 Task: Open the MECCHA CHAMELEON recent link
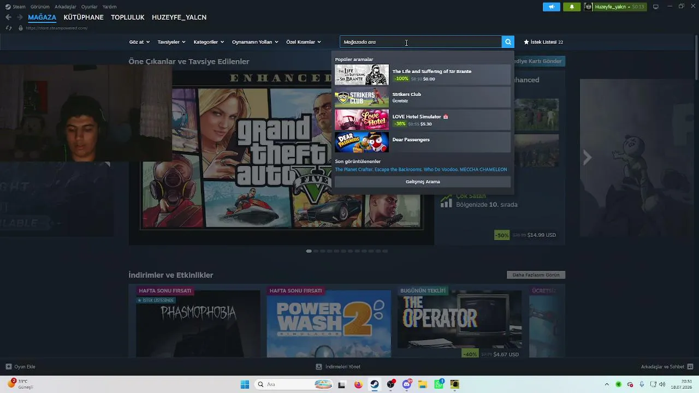click(x=483, y=169)
